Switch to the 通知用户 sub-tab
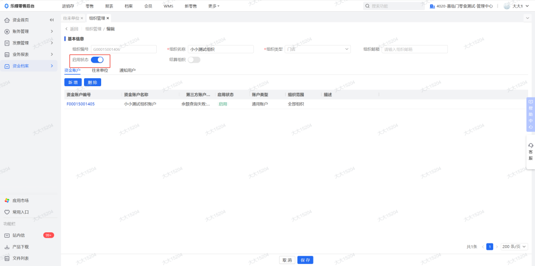The height and width of the screenshot is (266, 535). click(x=127, y=71)
